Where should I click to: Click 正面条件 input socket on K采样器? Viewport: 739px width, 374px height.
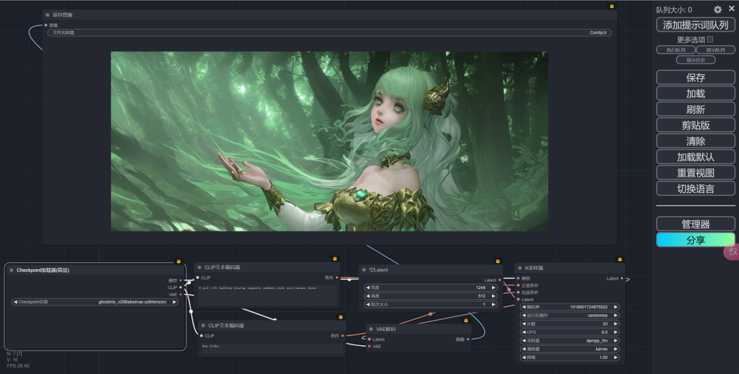point(519,286)
